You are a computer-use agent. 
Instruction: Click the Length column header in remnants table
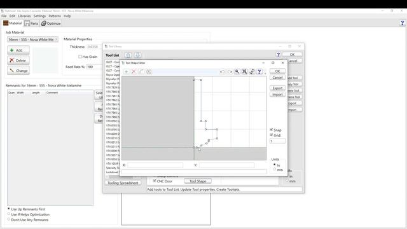click(x=36, y=93)
